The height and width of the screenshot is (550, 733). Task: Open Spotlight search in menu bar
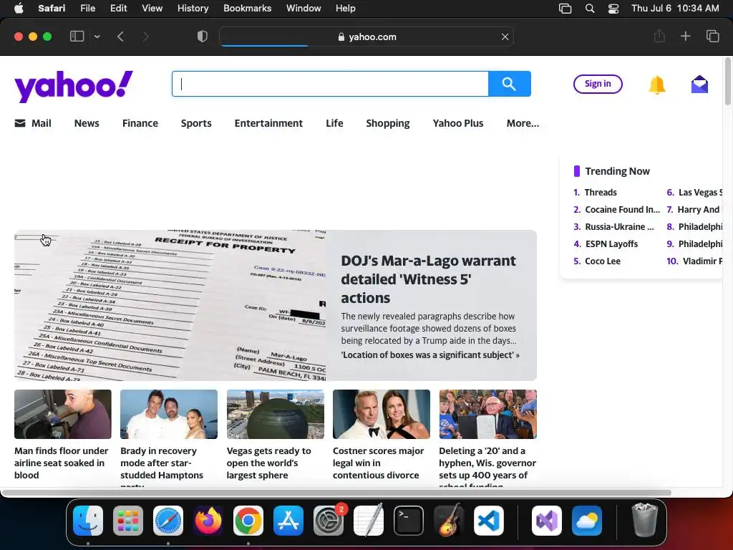[x=590, y=9]
